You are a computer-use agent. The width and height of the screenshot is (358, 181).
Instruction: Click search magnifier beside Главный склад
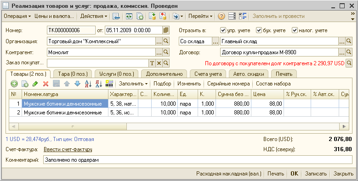pos(349,41)
